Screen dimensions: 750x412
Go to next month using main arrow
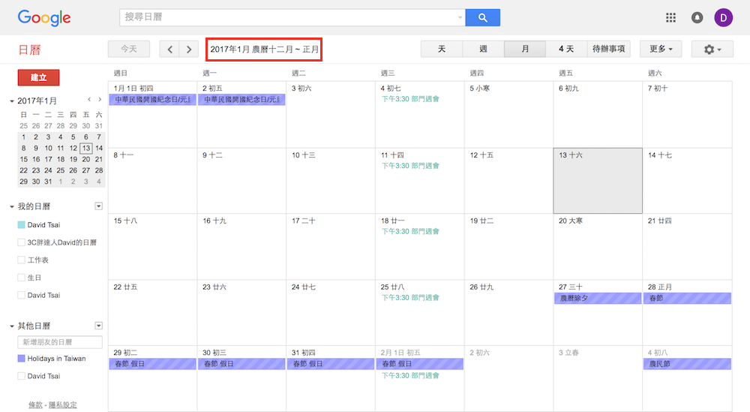pyautogui.click(x=190, y=49)
